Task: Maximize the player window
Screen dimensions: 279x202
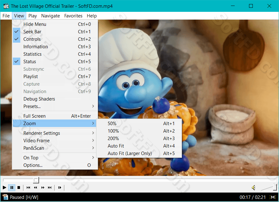Action: (x=251, y=6)
